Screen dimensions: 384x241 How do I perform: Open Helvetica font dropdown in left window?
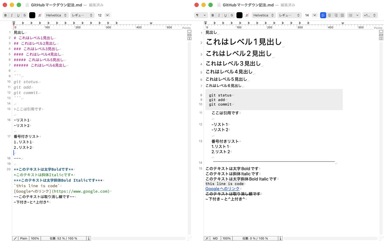pos(57,15)
